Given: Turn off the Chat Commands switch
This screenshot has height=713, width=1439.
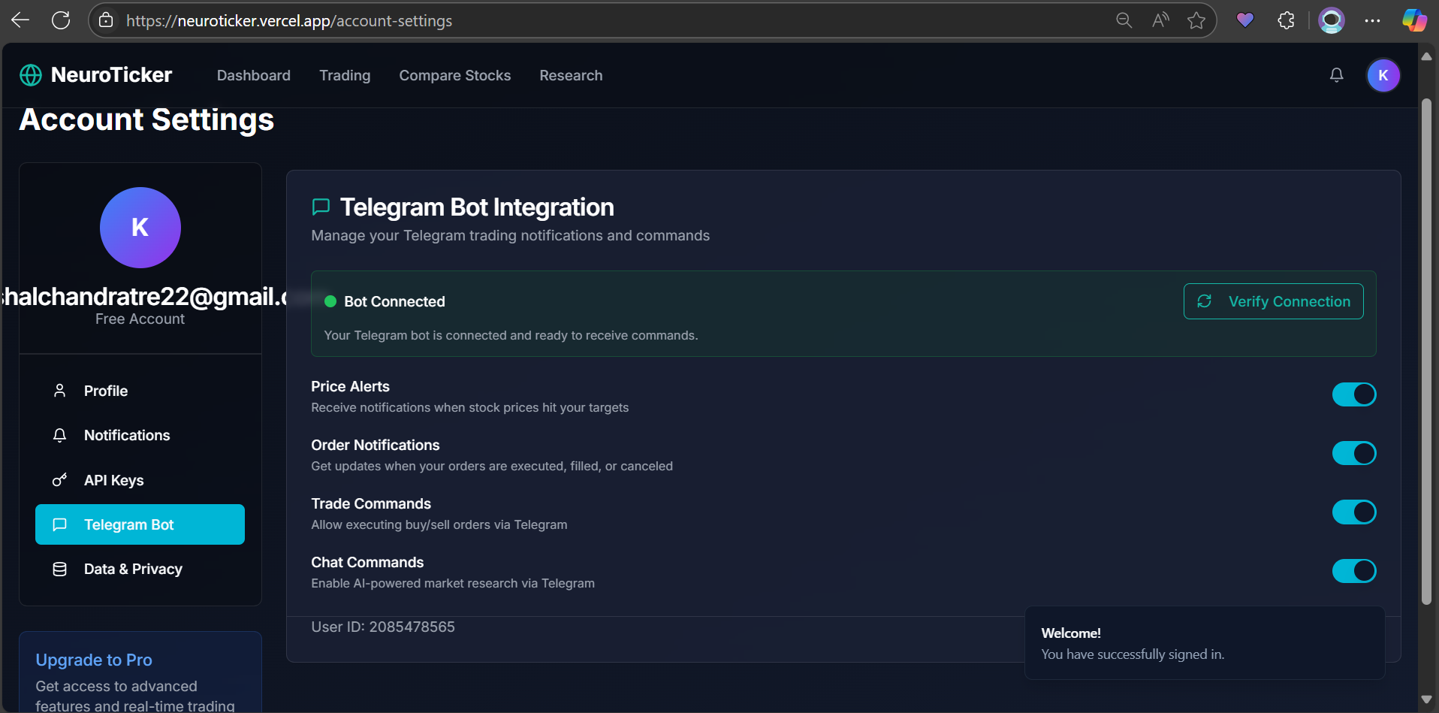Looking at the screenshot, I should [1354, 571].
